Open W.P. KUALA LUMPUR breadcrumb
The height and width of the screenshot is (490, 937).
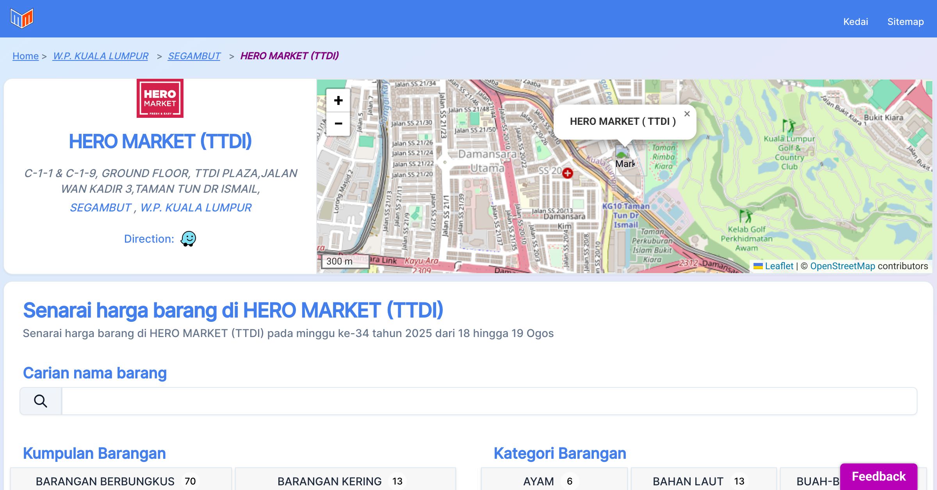(100, 56)
